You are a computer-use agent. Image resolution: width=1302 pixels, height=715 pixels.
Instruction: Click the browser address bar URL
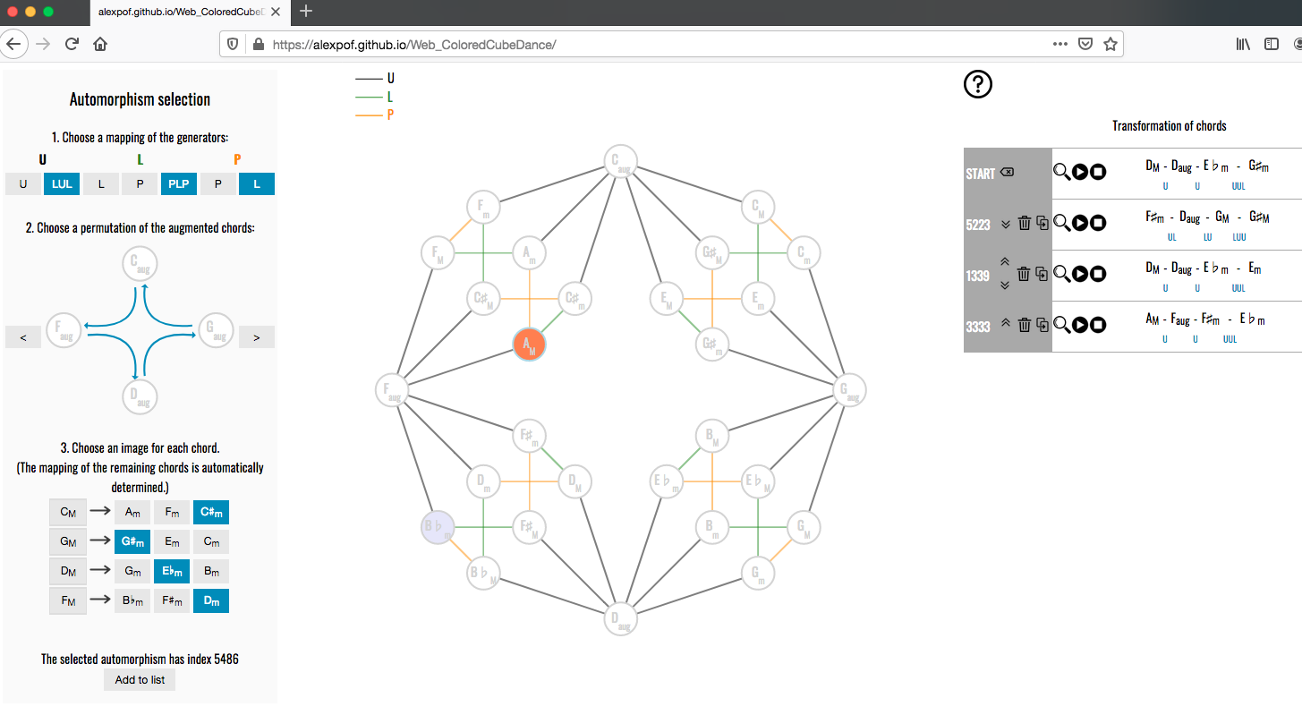point(414,44)
